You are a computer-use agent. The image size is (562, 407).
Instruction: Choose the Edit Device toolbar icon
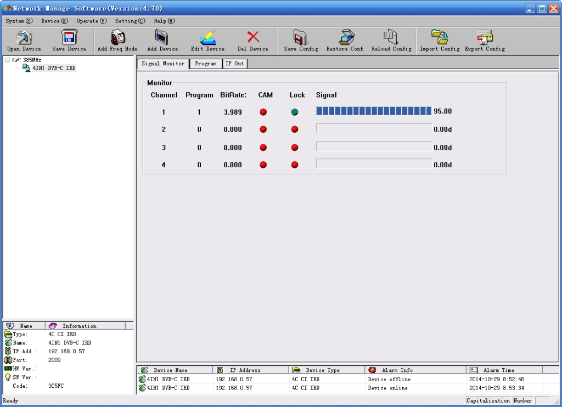pos(207,38)
